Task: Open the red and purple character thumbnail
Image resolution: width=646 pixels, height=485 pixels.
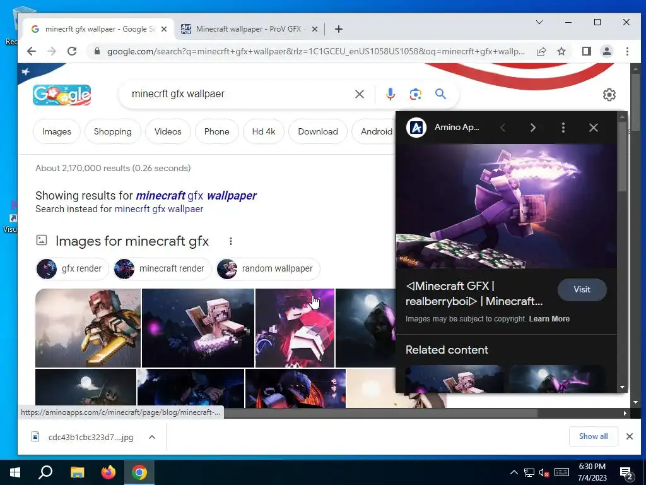Action: (x=295, y=328)
